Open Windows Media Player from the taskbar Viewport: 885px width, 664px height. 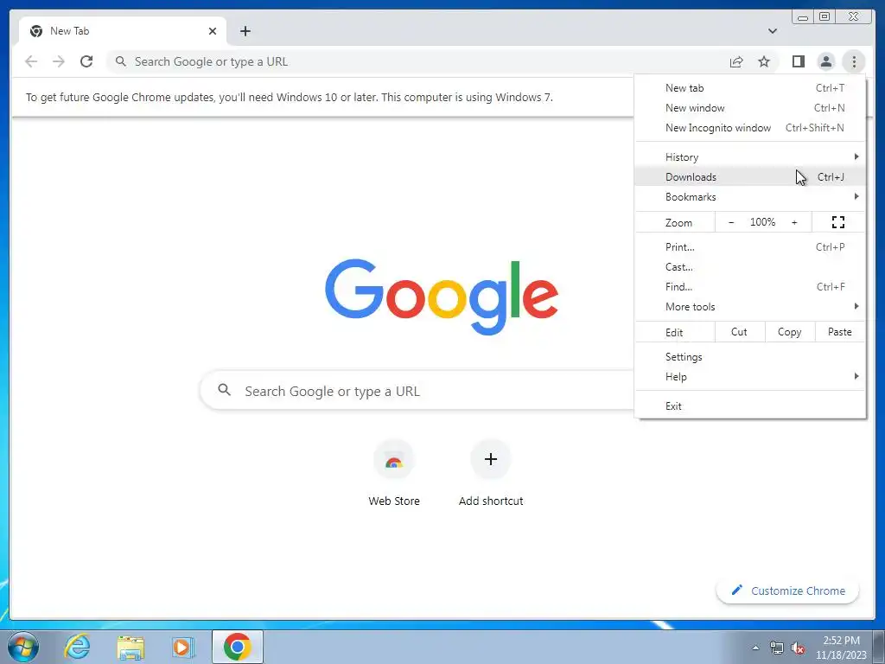coord(183,647)
